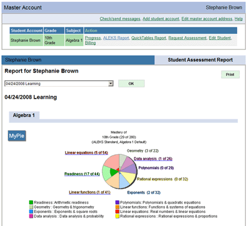This screenshot has height=226, width=249.
Task: Open the Readiness (17 of 44) link
Action: pos(82,174)
